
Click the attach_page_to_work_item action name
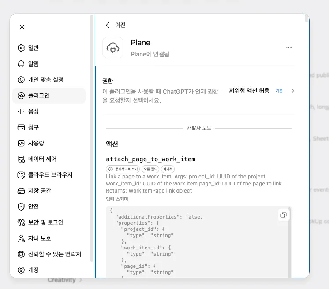coord(150,159)
